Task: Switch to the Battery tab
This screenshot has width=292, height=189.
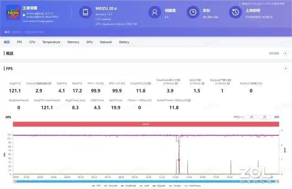Action: (x=124, y=42)
